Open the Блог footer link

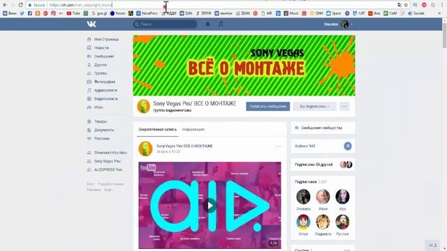(x=90, y=184)
